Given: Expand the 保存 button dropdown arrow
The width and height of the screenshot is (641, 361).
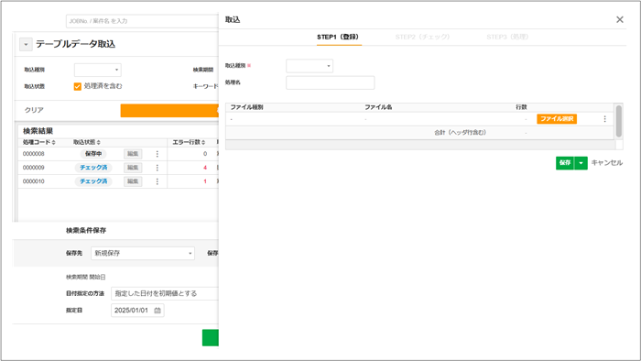Looking at the screenshot, I should [x=581, y=163].
